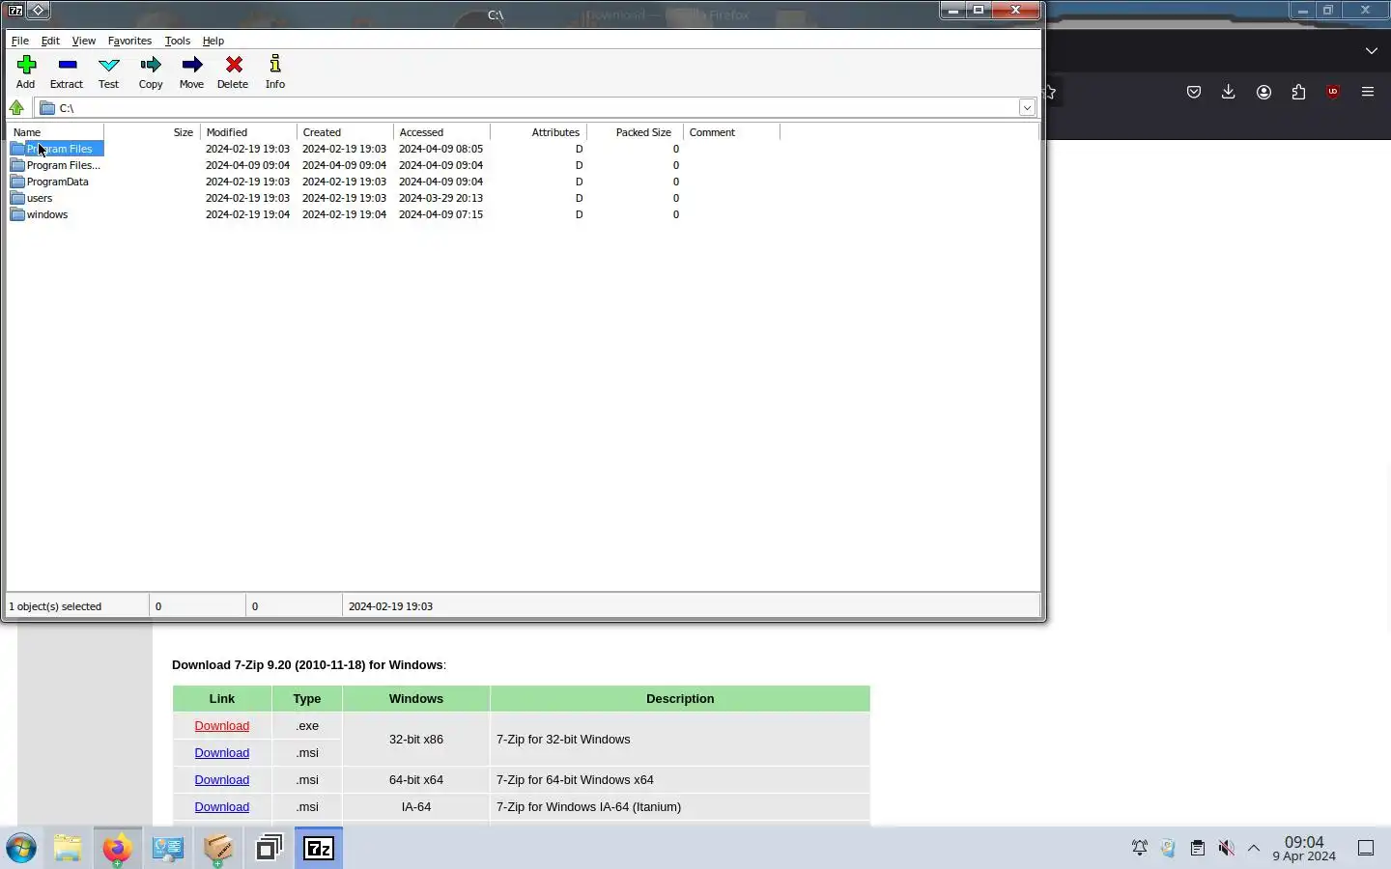Open Firefox extensions puzzle icon

click(1298, 92)
